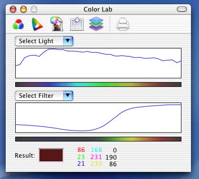Click the printer icon in toolbar
The width and height of the screenshot is (199, 179).
(123, 24)
